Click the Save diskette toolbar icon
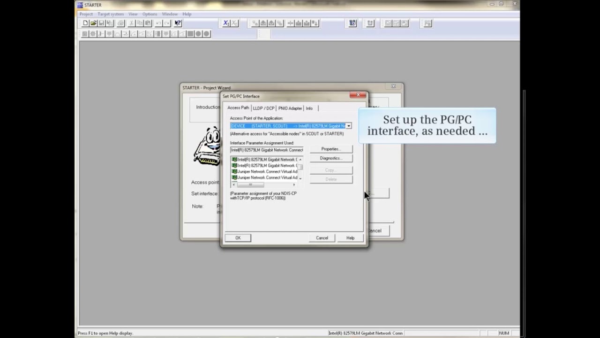Viewport: 600px width, 338px height. pos(101,23)
